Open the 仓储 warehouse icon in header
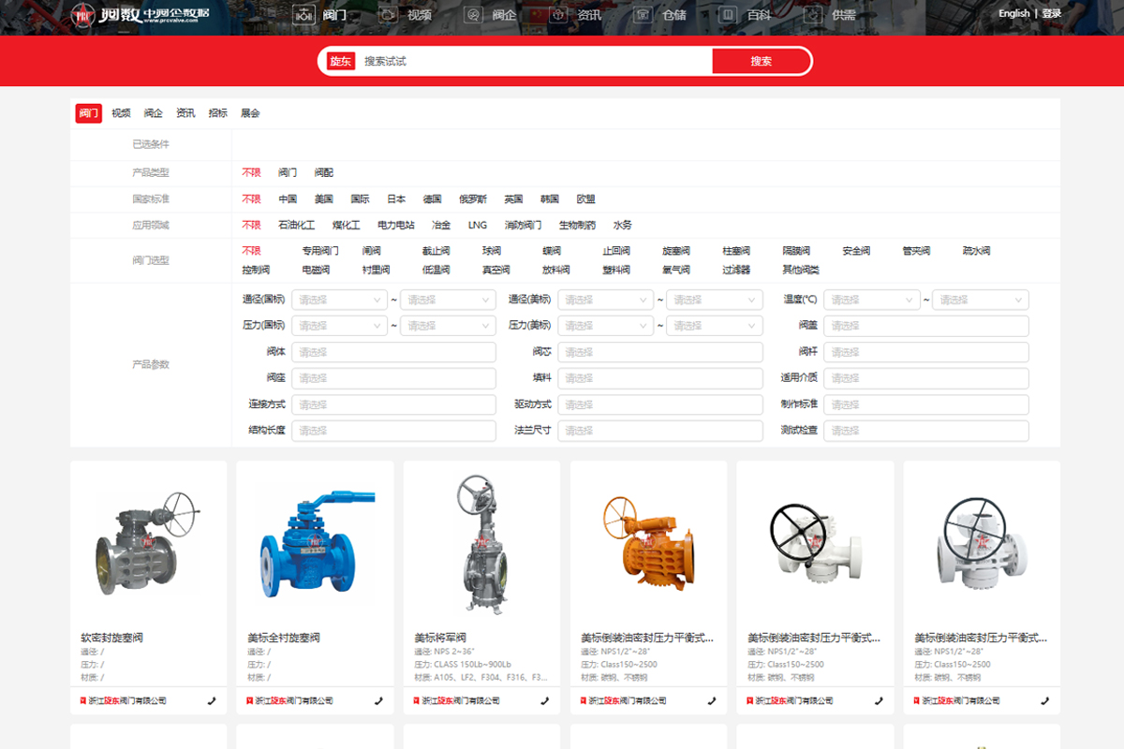 [643, 15]
